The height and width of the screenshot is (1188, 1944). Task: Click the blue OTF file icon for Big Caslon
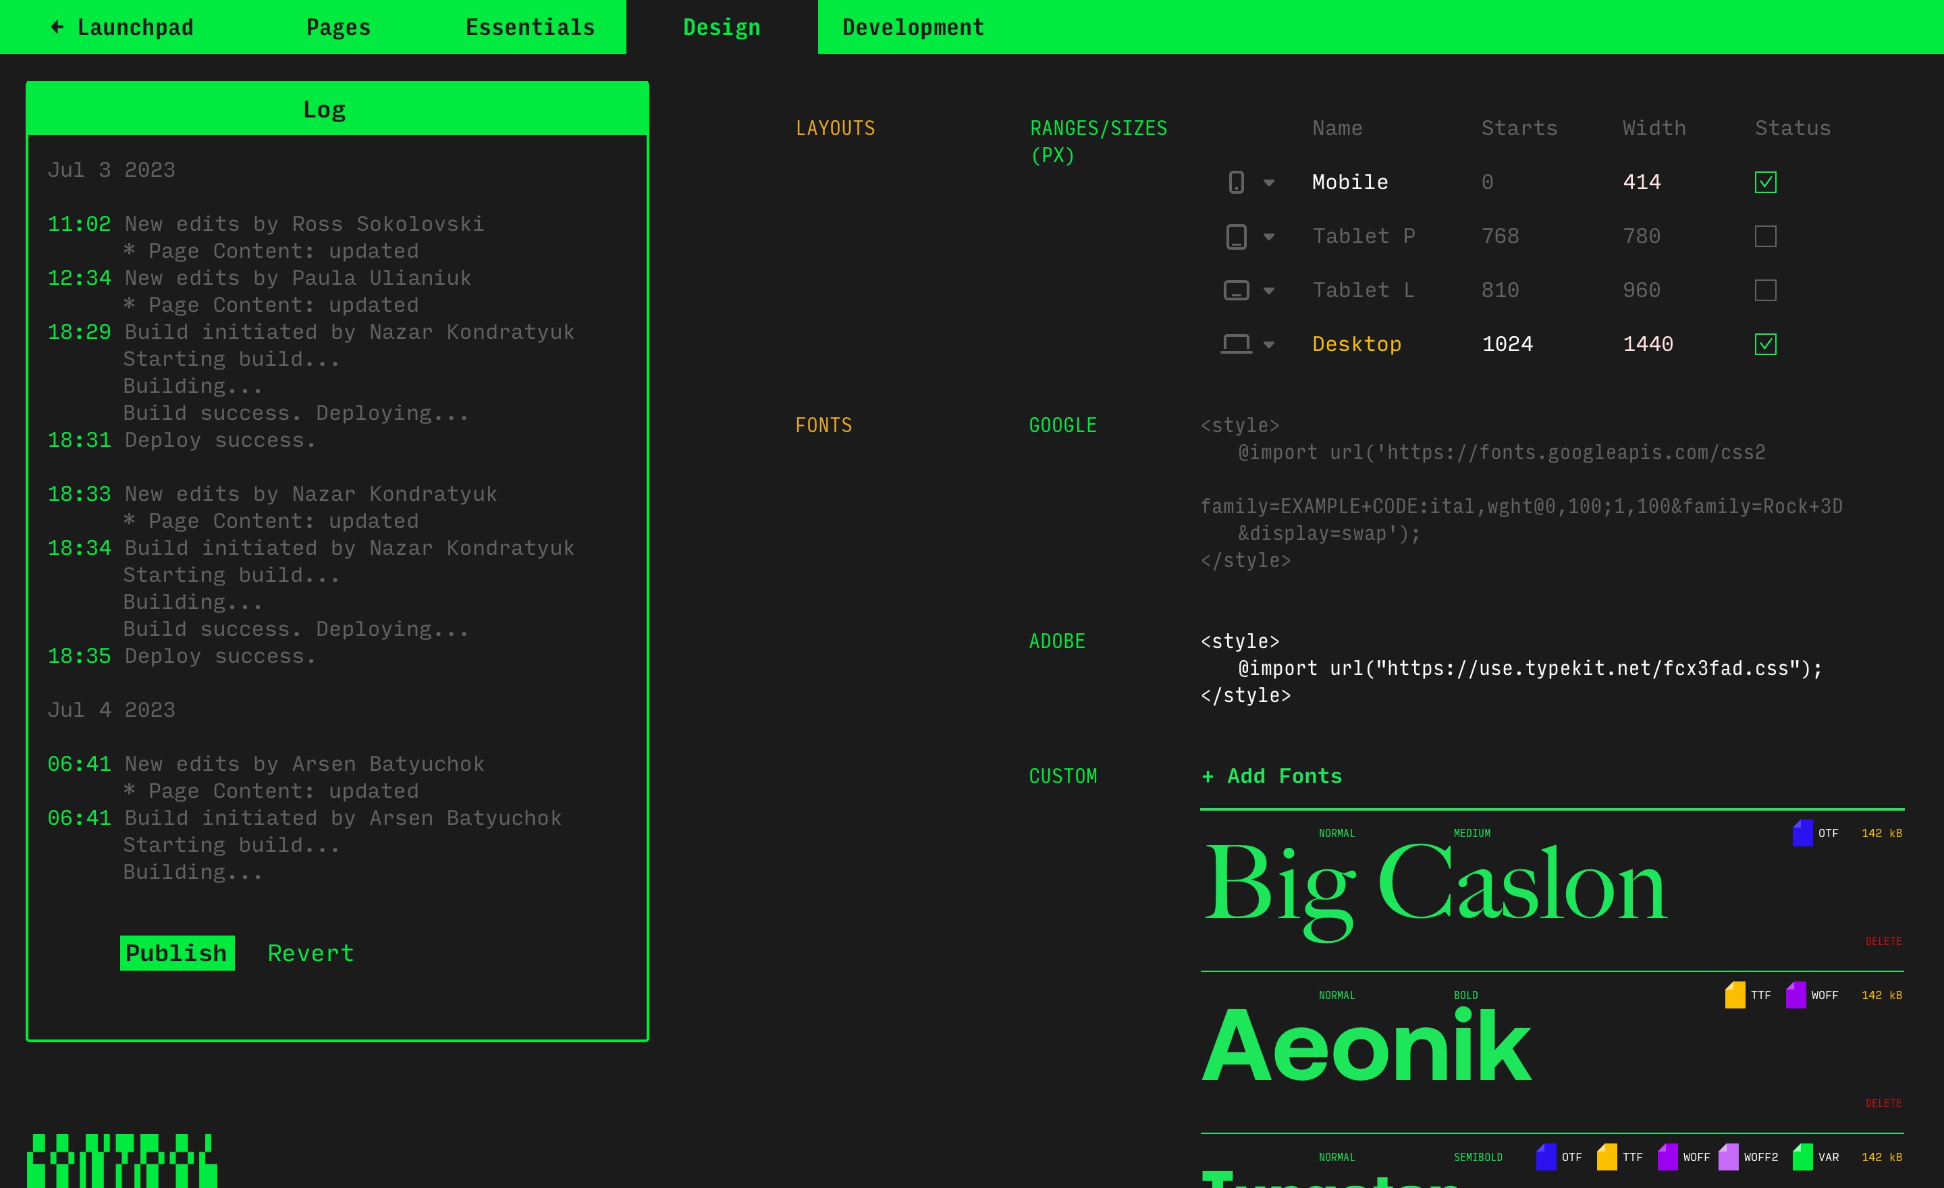1802,833
